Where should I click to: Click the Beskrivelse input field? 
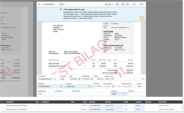click(91, 94)
